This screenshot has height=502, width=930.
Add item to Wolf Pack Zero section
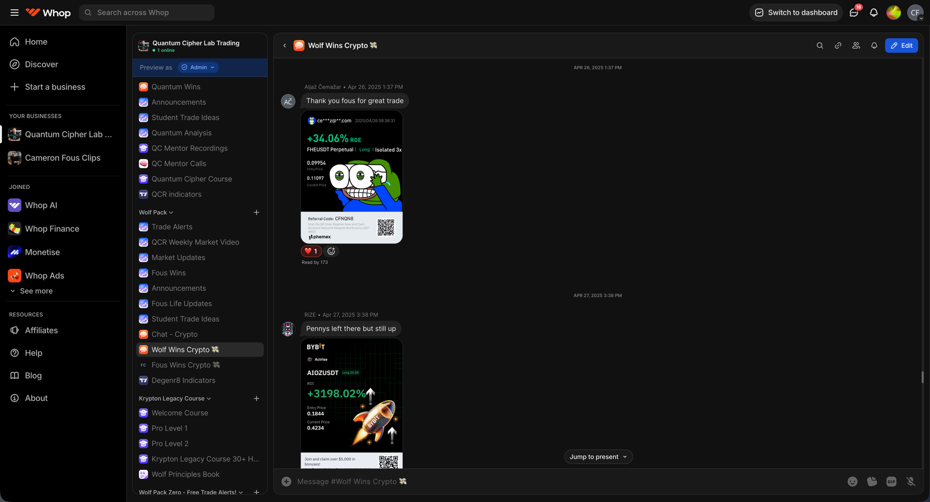256,493
